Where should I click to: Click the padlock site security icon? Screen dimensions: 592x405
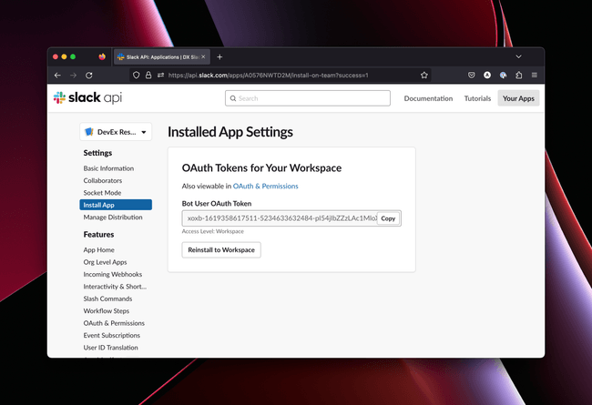click(148, 76)
